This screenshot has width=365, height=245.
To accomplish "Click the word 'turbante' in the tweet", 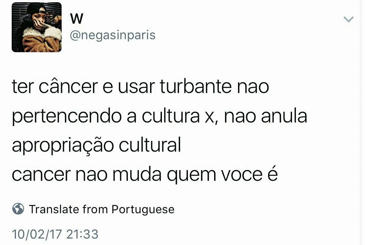I will point(196,87).
